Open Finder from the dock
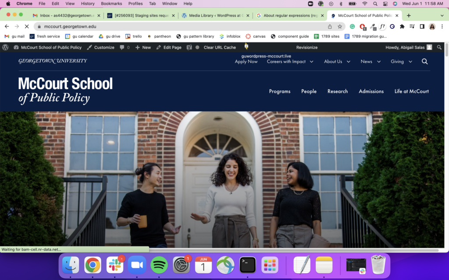The width and height of the screenshot is (449, 280). pos(71,265)
